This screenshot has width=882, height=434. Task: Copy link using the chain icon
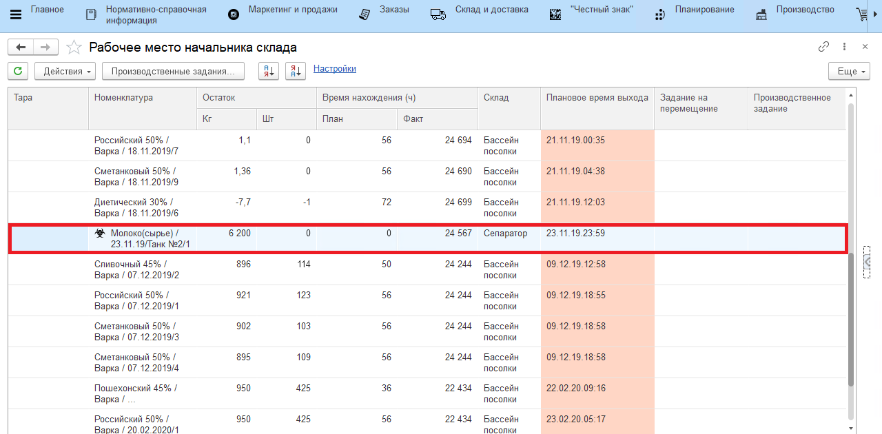pyautogui.click(x=823, y=47)
